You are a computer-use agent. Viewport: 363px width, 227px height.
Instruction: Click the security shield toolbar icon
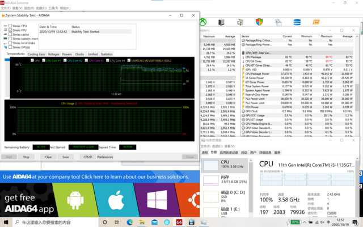click(x=259, y=23)
